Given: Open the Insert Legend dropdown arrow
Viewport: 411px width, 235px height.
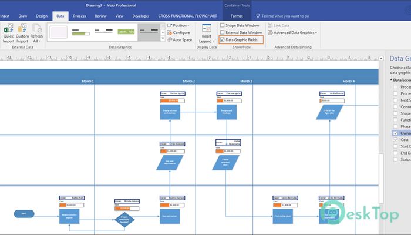Looking at the screenshot, I should click(213, 42).
